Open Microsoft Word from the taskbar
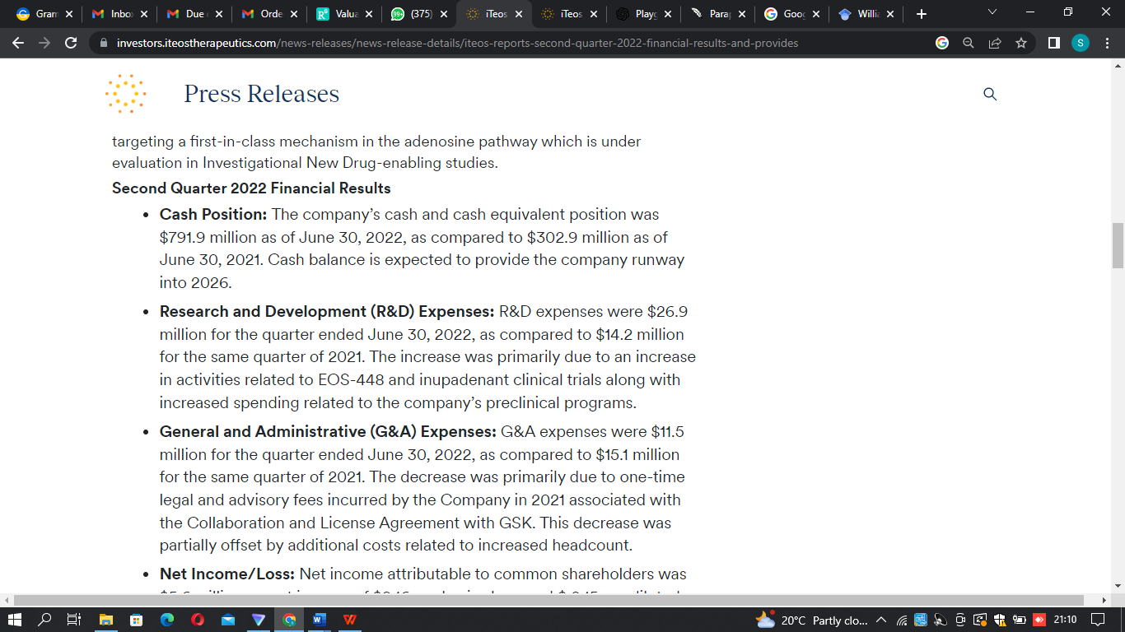 (320, 620)
